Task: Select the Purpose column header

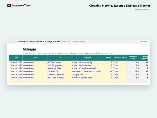Action: tap(87, 58)
